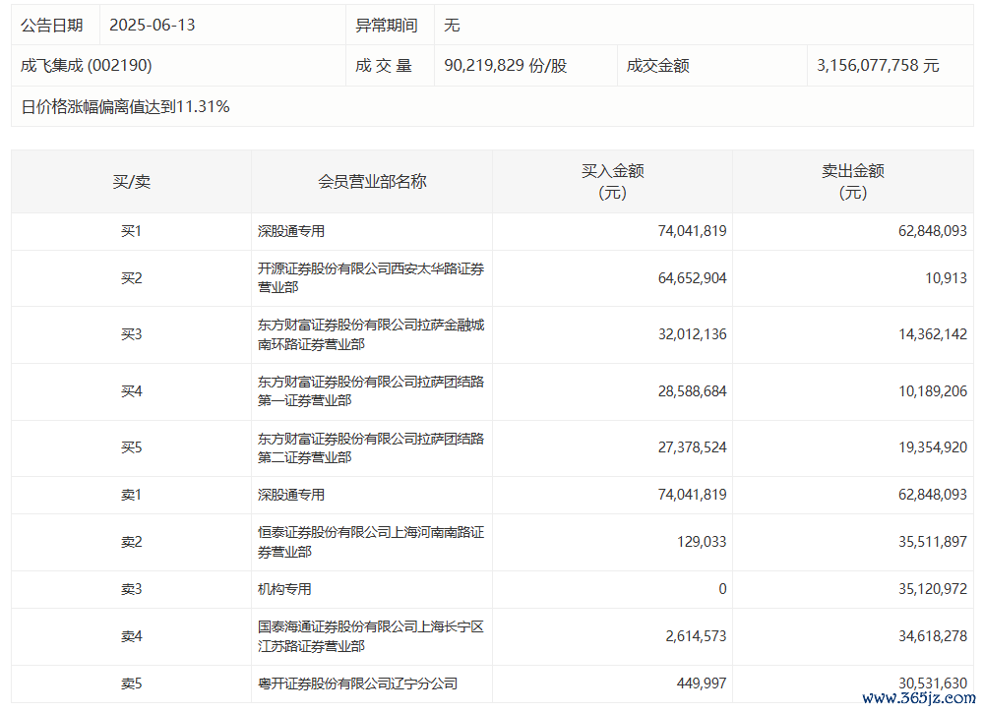Viewport: 983px width, 713px height.
Task: Select the 卖4 row label
Action: (131, 636)
